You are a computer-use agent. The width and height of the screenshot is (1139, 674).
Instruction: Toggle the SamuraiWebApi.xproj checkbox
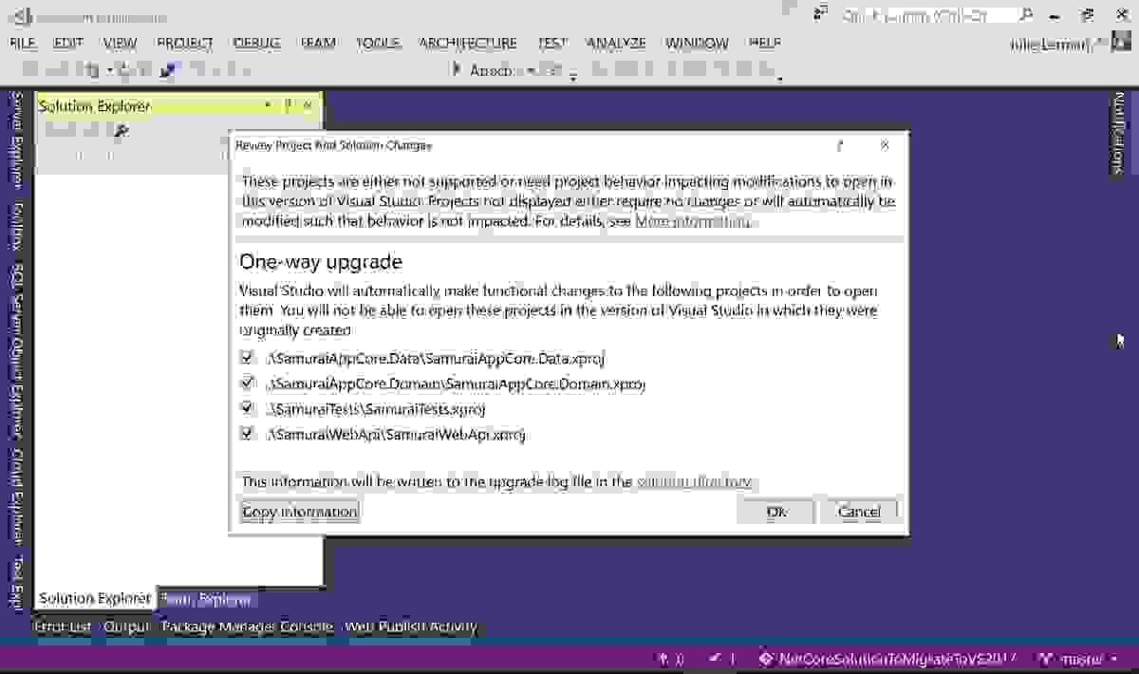(x=248, y=434)
